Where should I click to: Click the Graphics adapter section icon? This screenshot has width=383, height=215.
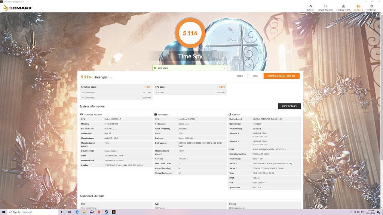click(x=82, y=114)
